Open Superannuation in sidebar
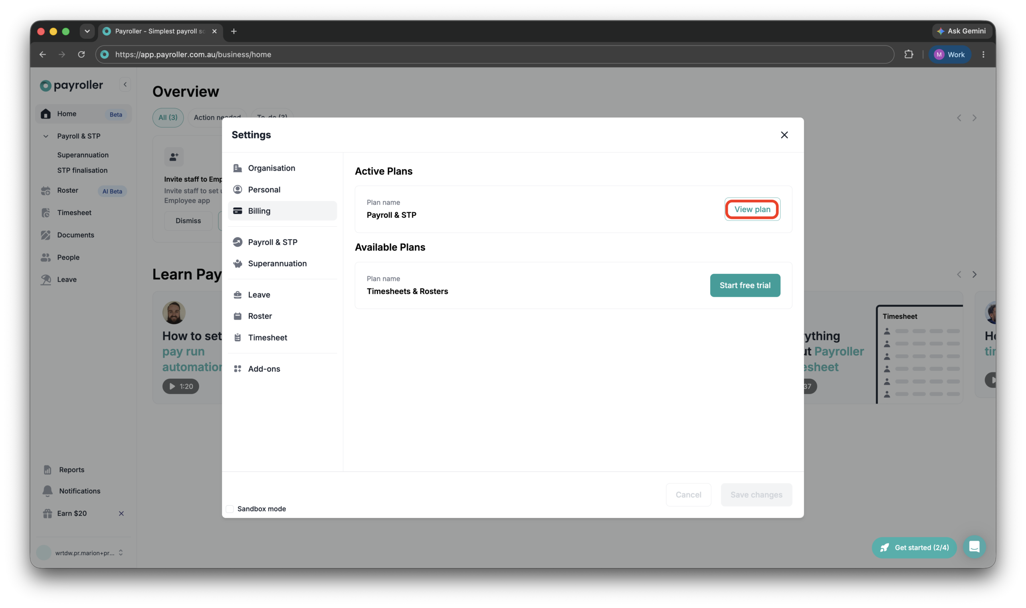This screenshot has height=608, width=1026. pyautogui.click(x=83, y=155)
